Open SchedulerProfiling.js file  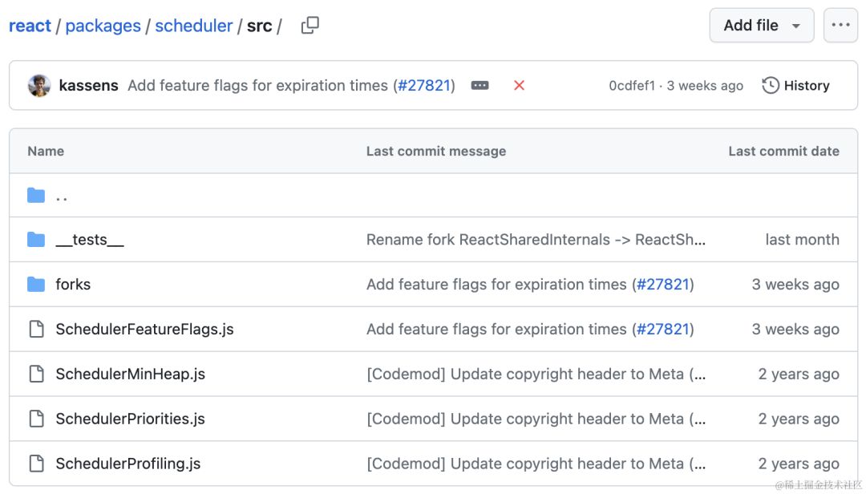coord(127,464)
